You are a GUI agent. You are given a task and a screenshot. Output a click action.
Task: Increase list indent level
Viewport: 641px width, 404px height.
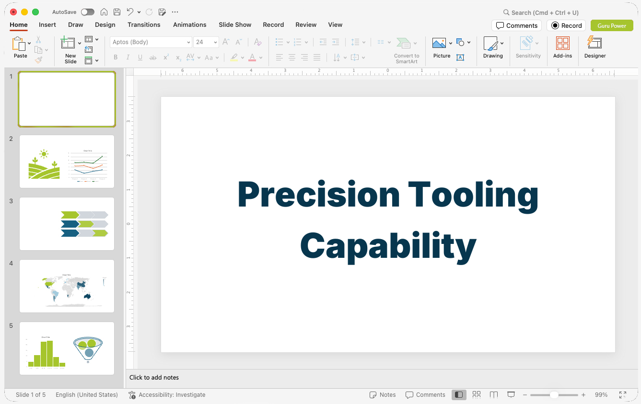point(336,42)
